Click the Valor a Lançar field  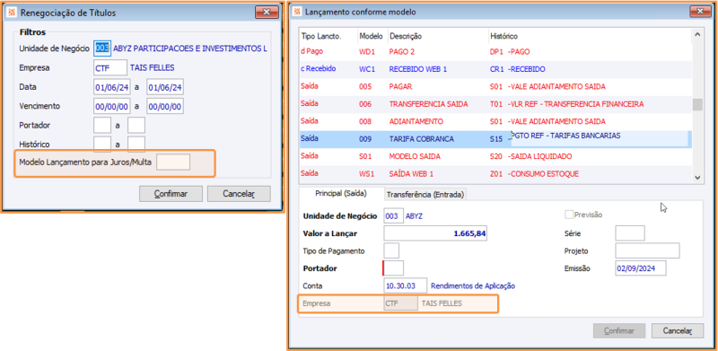click(435, 233)
